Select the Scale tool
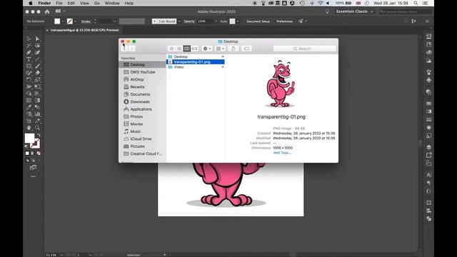 pos(37,79)
